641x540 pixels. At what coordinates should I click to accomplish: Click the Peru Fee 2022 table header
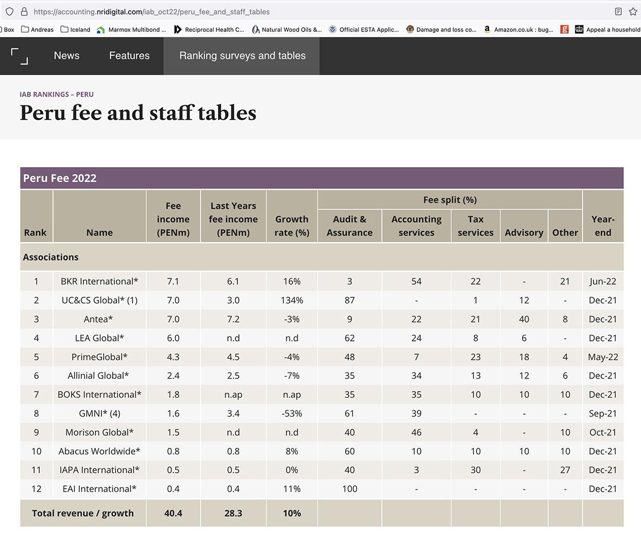(60, 178)
